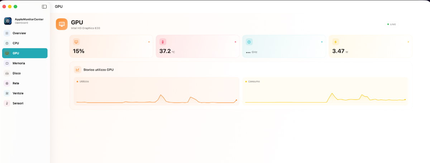Viewport: 430px width, 163px height.
Task: Click the GPU window title text
Action: click(x=59, y=6)
